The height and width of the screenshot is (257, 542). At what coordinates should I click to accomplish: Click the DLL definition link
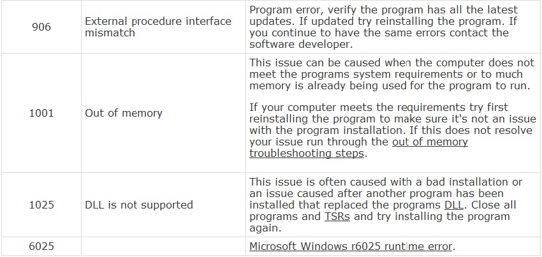click(454, 205)
